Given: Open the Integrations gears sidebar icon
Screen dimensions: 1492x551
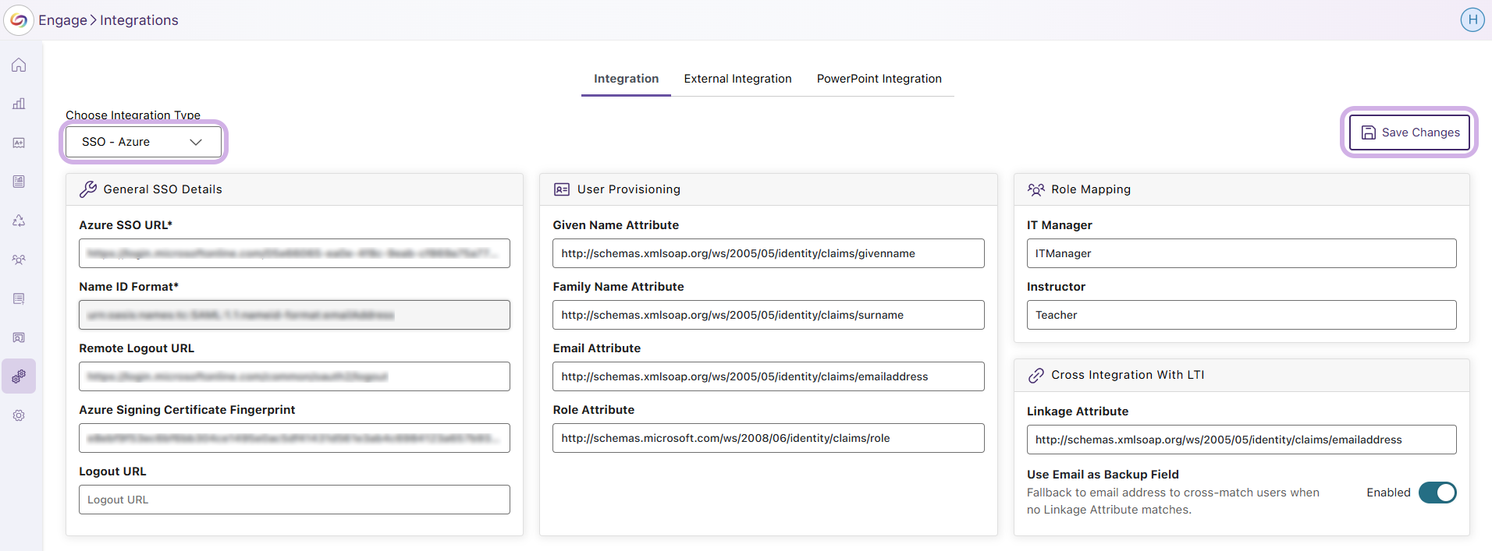Looking at the screenshot, I should pyautogui.click(x=19, y=376).
